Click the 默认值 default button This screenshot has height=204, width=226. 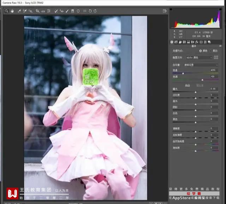(x=200, y=86)
